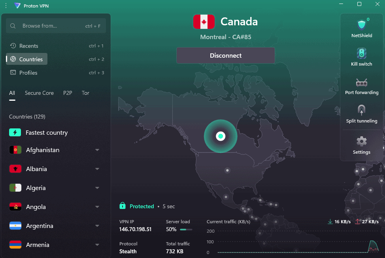Open the Recents section
The width and height of the screenshot is (385, 258).
[28, 46]
